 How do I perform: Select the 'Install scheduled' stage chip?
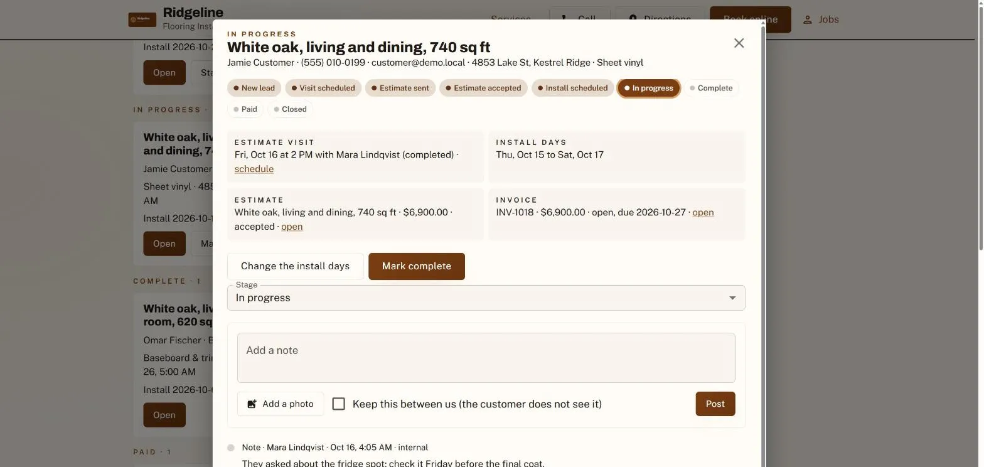click(x=572, y=88)
